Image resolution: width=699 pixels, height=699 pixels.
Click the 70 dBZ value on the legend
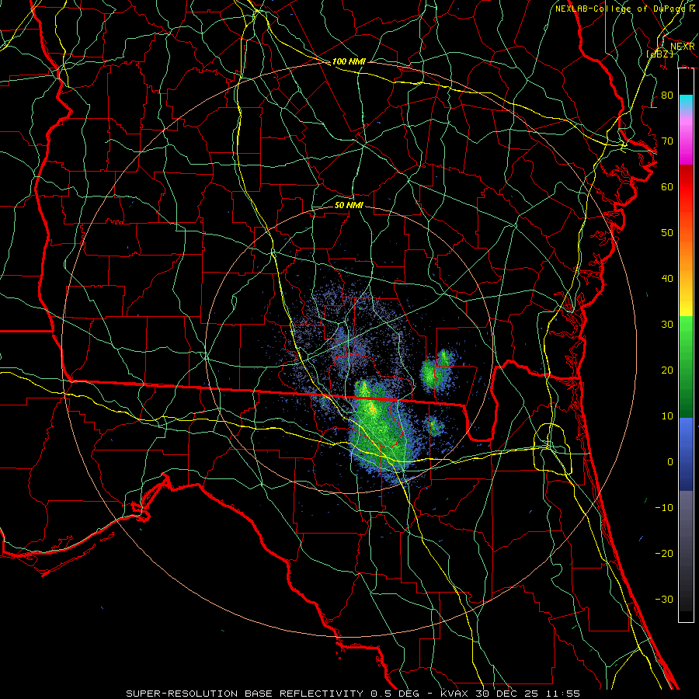pyautogui.click(x=667, y=141)
